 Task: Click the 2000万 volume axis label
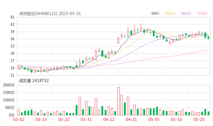point(9,85)
